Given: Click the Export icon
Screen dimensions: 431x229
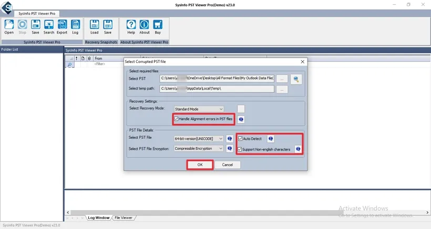Looking at the screenshot, I should (62, 27).
